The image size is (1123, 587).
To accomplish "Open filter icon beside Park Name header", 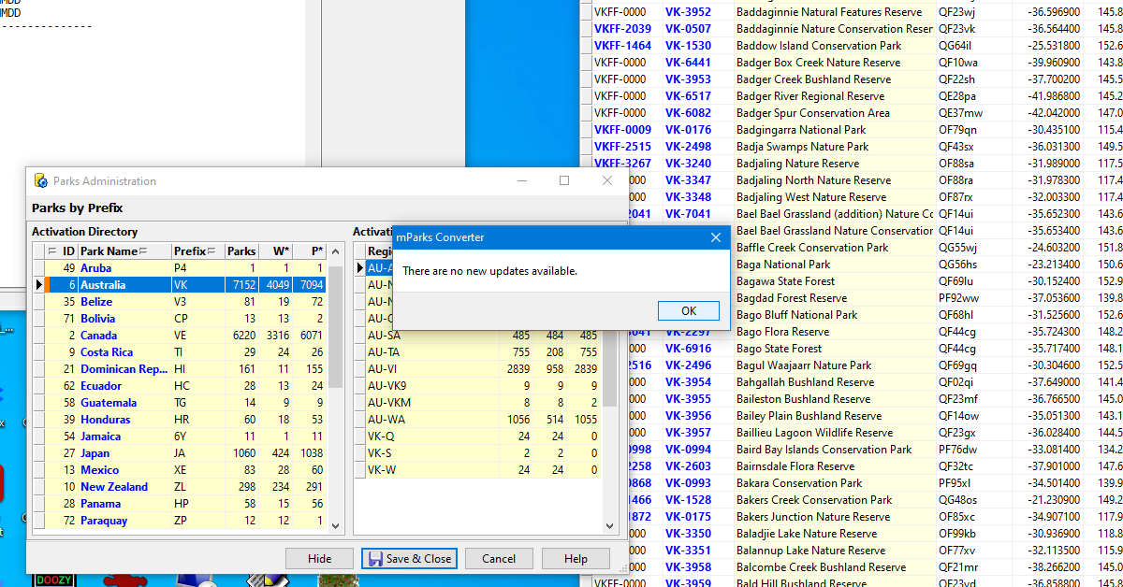I will click(x=143, y=251).
